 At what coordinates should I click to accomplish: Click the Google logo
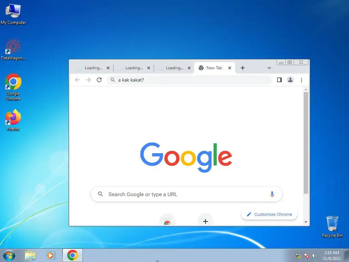click(x=186, y=157)
